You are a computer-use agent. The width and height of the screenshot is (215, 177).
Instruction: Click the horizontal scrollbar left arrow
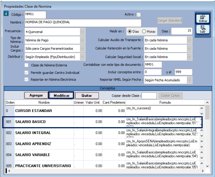coord(9,171)
